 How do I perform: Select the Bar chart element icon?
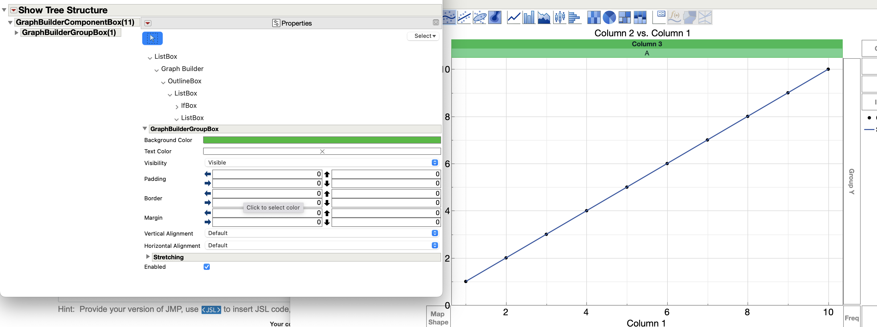pyautogui.click(x=528, y=17)
